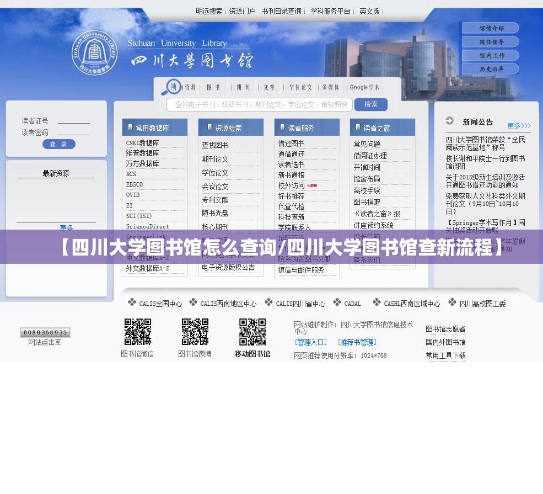Screen dimensions: 543x494
Task: Open the 开馆时间 link
Action: click(367, 167)
